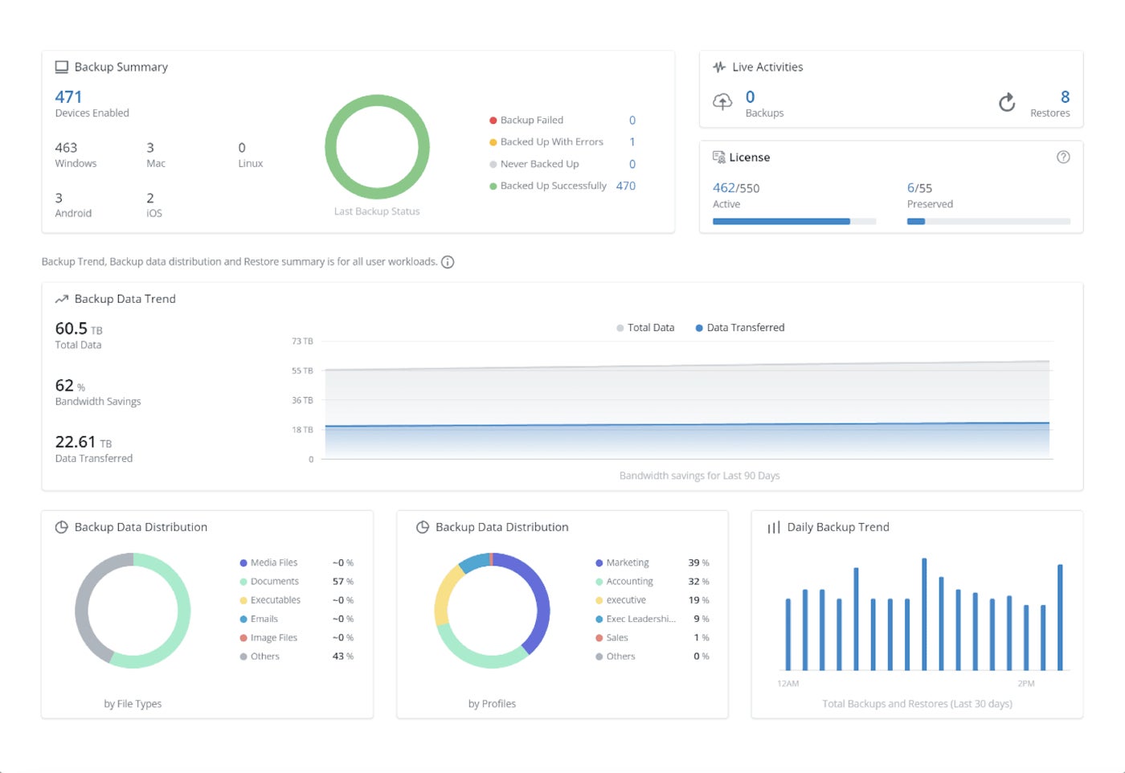Select the Documents 57% legend entry
This screenshot has height=773, width=1125.
[x=297, y=582]
